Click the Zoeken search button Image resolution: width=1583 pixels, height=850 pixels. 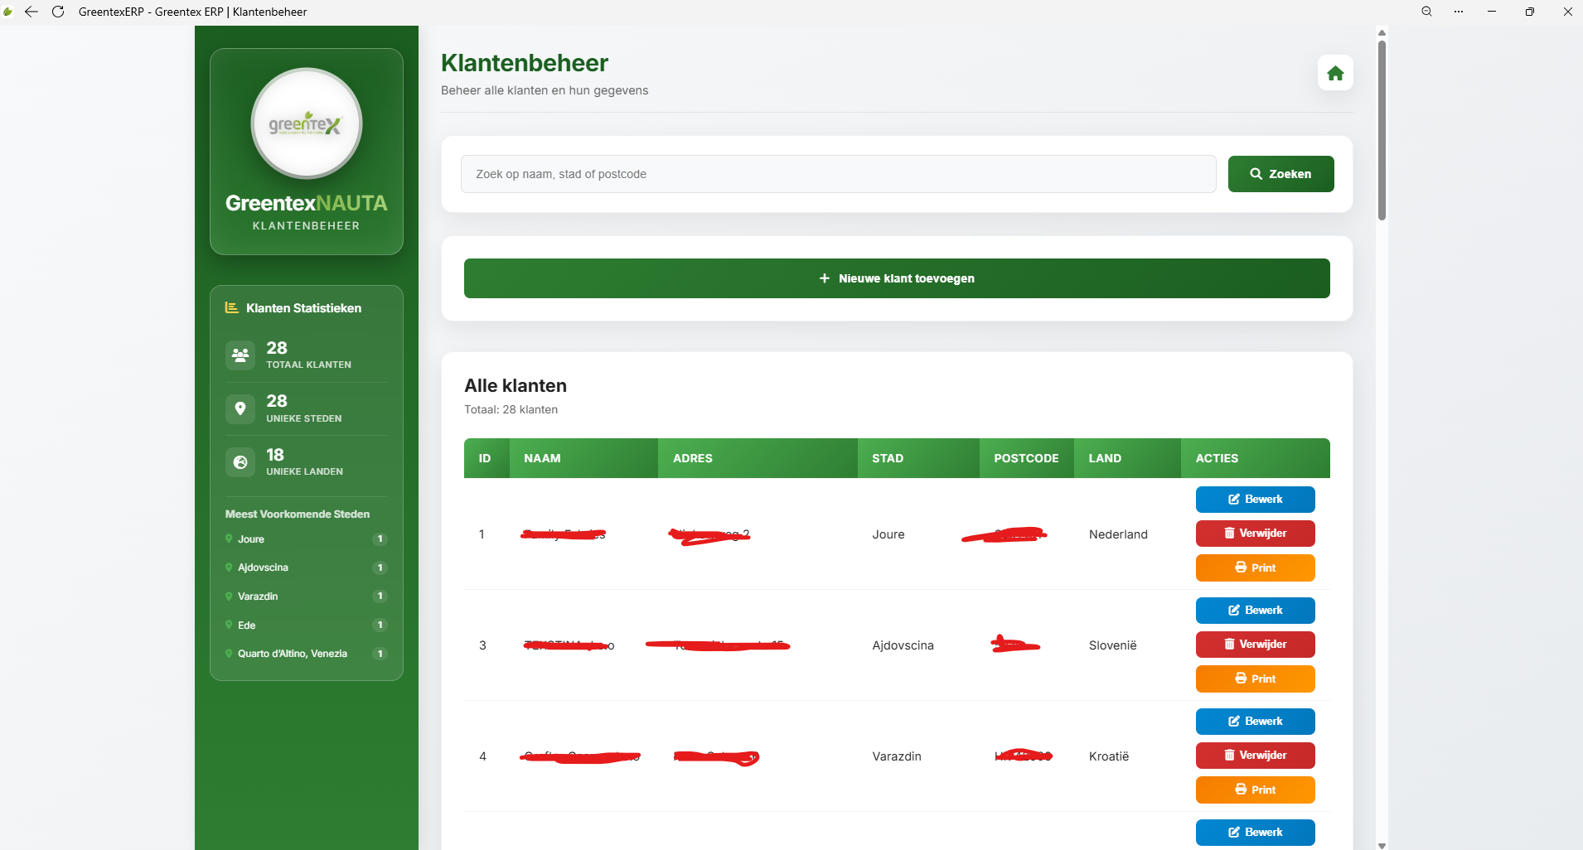(x=1280, y=174)
